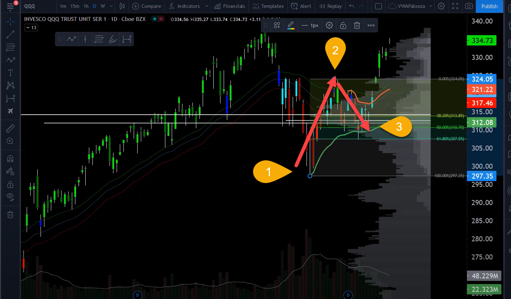The width and height of the screenshot is (511, 299).
Task: Select the Text annotation tool
Action: tap(10, 73)
